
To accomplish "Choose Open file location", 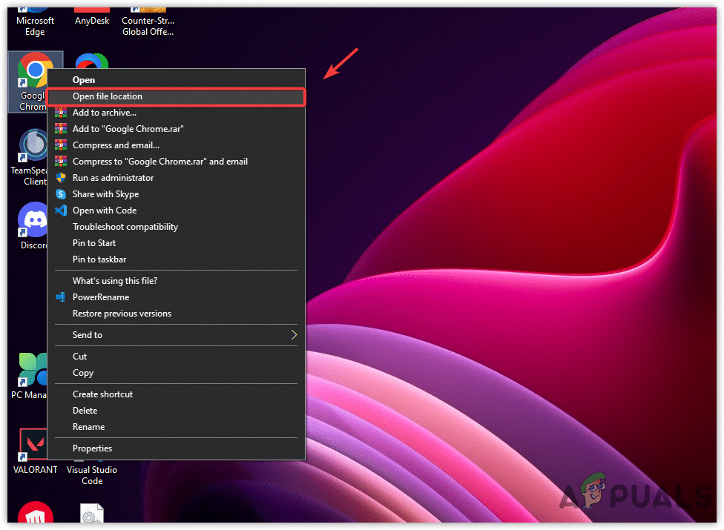I will point(106,96).
